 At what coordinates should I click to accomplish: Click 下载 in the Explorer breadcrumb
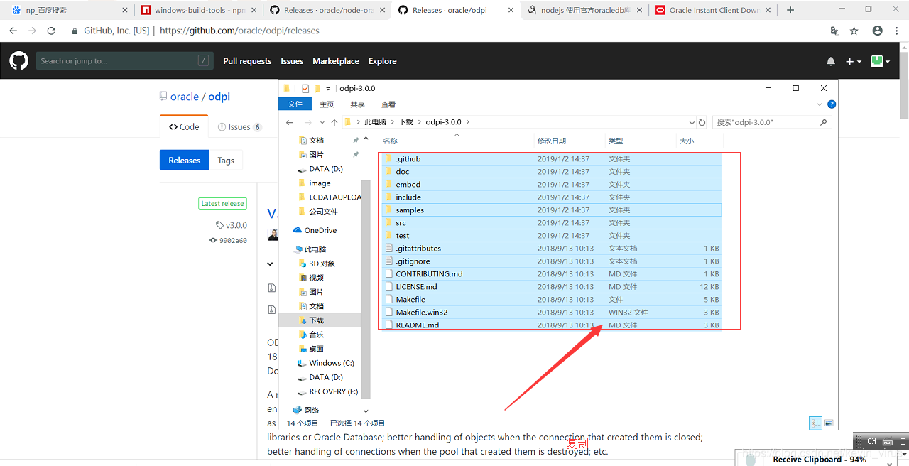pos(405,122)
